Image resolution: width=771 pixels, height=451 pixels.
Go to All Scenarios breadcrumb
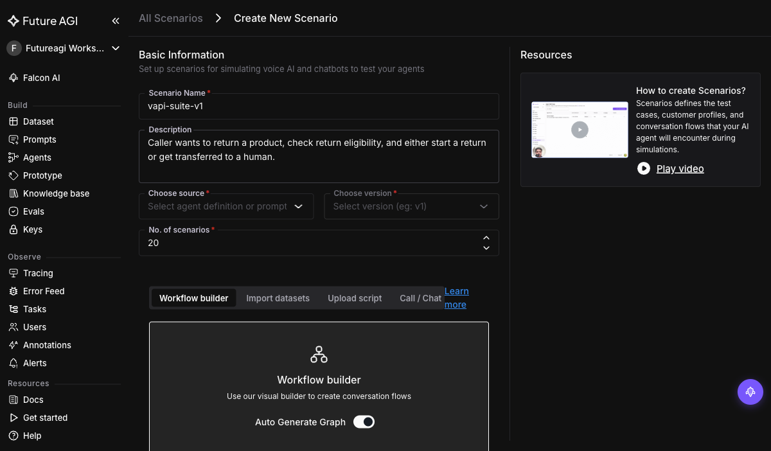tap(171, 18)
